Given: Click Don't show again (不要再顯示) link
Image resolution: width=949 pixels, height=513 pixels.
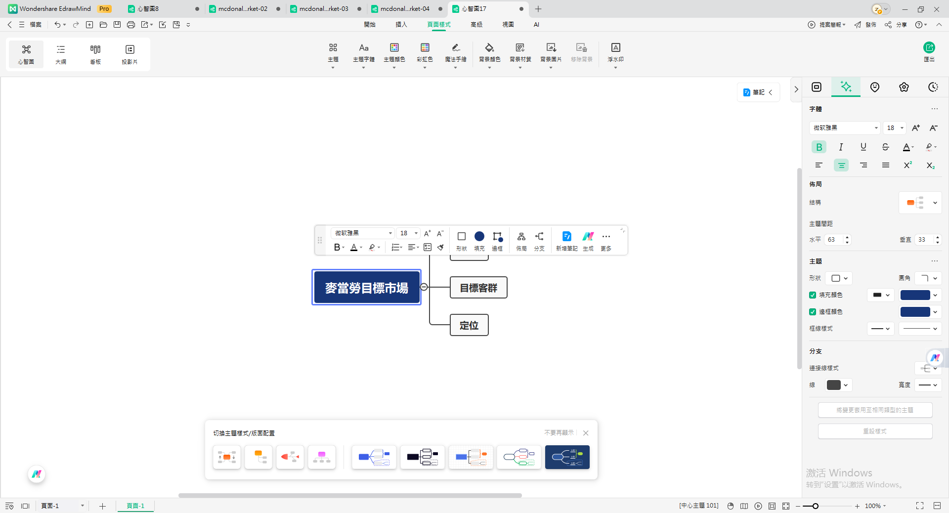Looking at the screenshot, I should tap(559, 432).
